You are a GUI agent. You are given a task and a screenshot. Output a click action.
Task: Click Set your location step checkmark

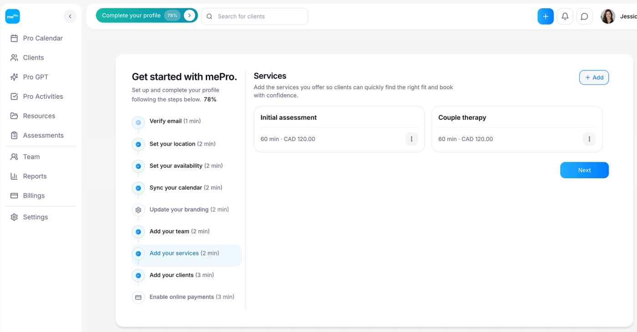138,145
